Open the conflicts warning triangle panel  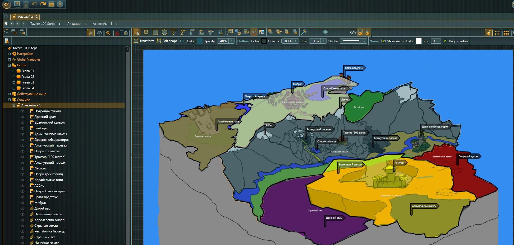[117, 33]
